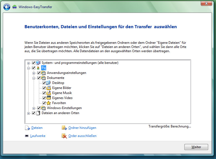This screenshot has height=159, width=216.
Task: Select the Dokumente tree label
Action: click(x=56, y=78)
